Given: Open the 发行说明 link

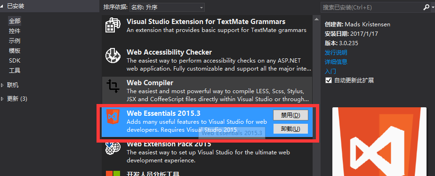Looking at the screenshot, I should tap(336, 52).
